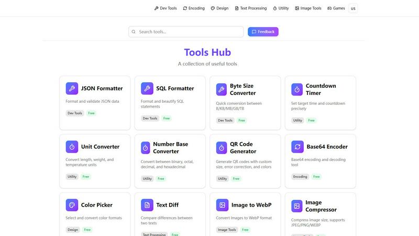Open the US language selector

point(353,8)
